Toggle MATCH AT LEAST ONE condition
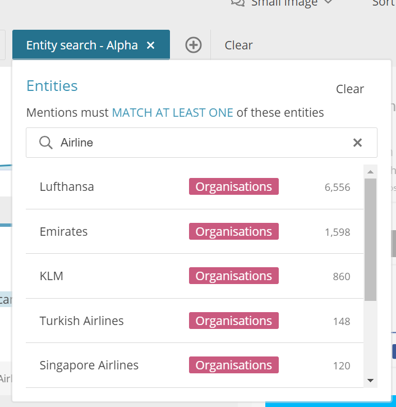This screenshot has width=396, height=407. (x=172, y=113)
